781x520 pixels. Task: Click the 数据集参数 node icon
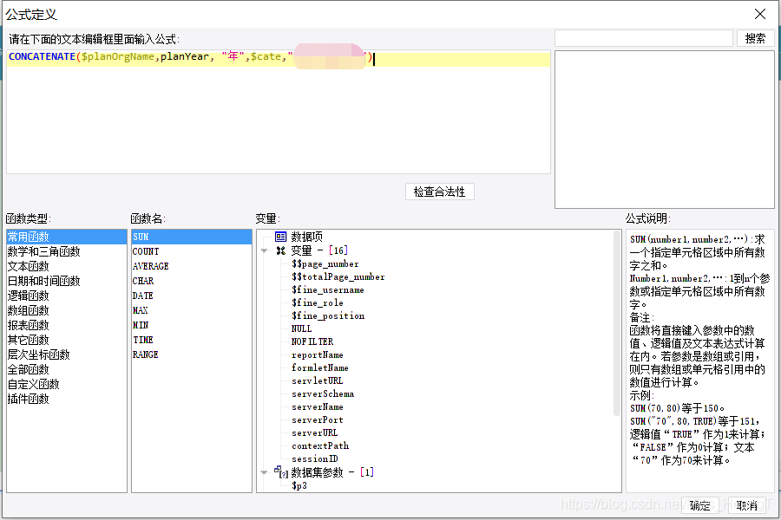coord(280,472)
